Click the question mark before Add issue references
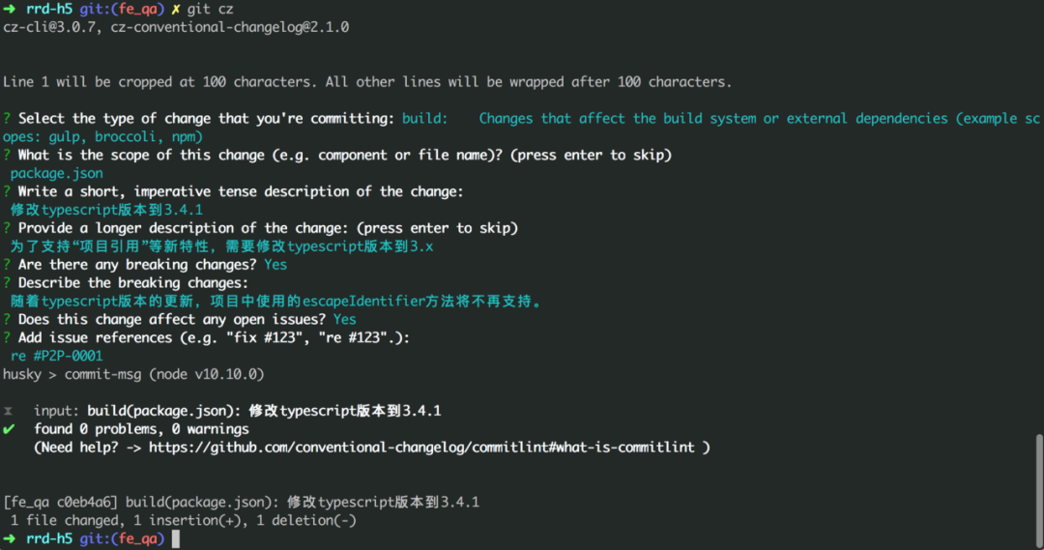Screen dimensions: 1044x550 point(7,338)
